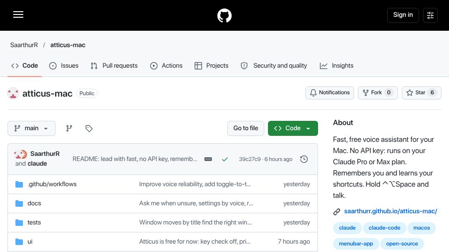Click claude co-author link
Image resolution: width=449 pixels, height=252 pixels.
point(37,164)
